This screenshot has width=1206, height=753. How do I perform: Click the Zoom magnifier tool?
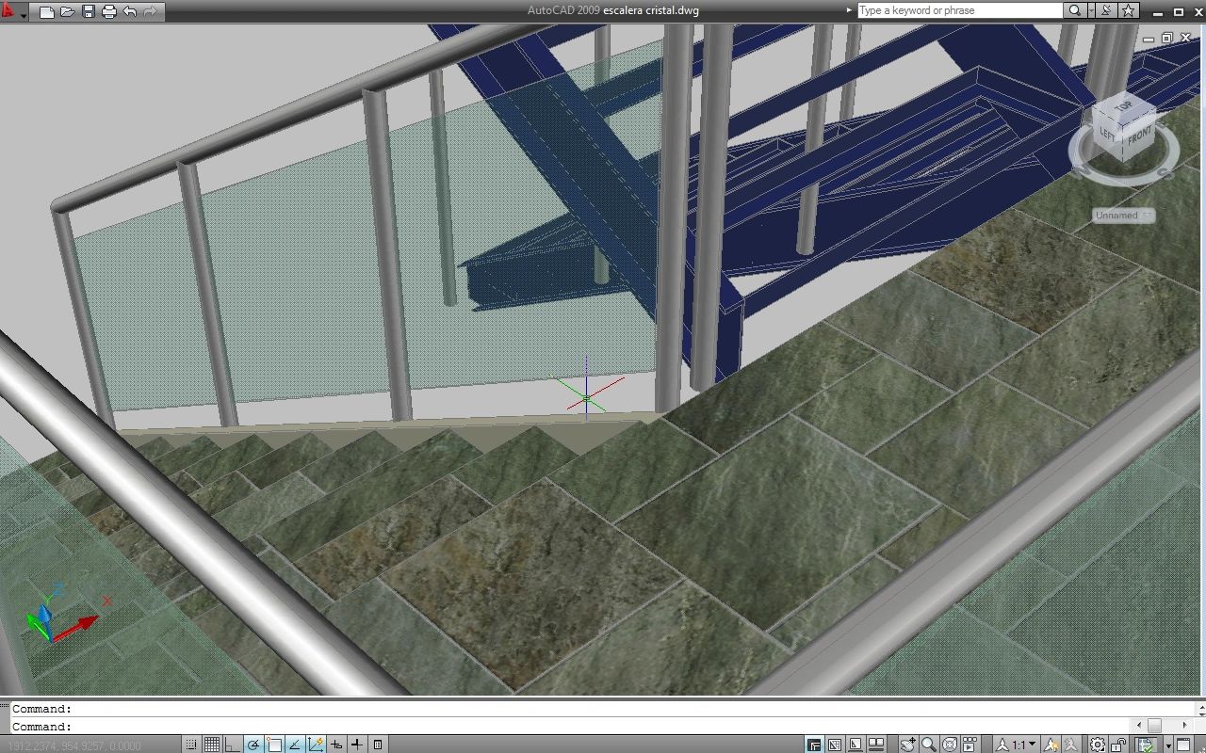(x=928, y=745)
